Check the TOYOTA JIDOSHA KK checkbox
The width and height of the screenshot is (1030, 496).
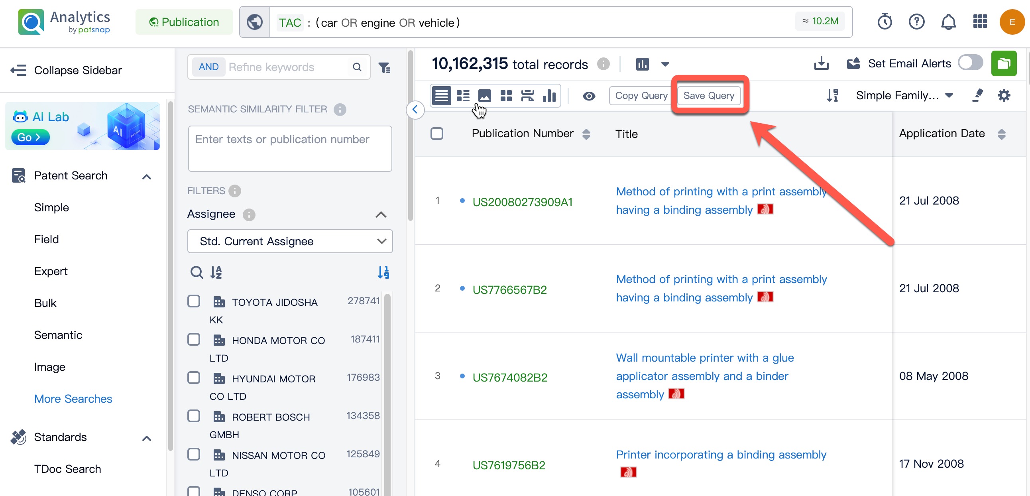[x=194, y=301]
